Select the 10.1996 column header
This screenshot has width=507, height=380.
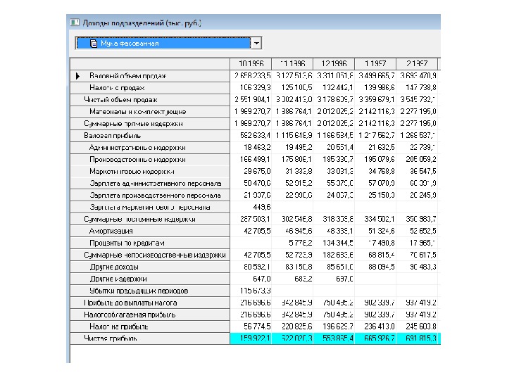pos(251,64)
